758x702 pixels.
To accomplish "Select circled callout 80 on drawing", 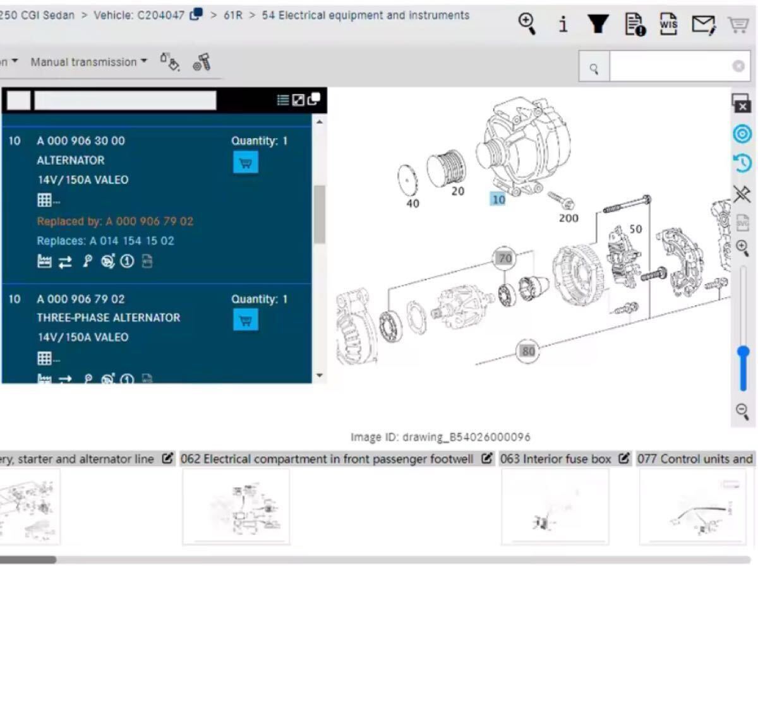I will pos(528,351).
